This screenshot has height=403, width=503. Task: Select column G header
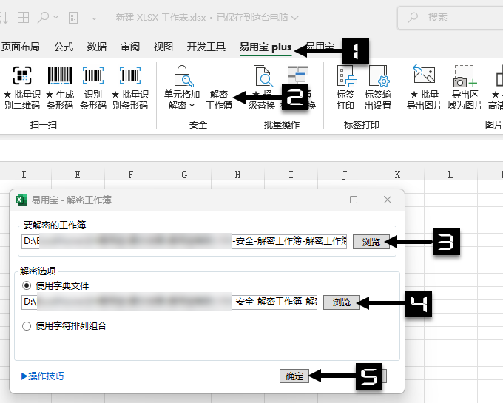coord(184,175)
